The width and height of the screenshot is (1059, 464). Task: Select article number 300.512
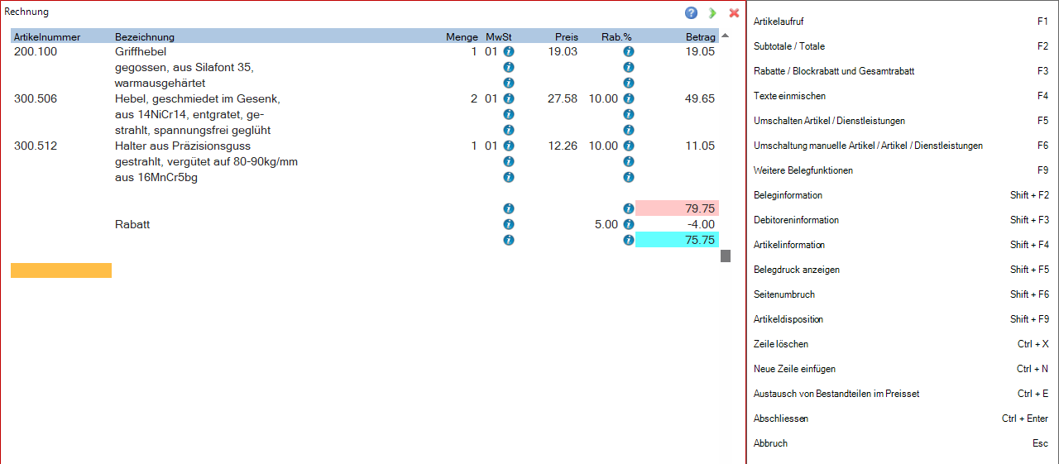pyautogui.click(x=36, y=146)
